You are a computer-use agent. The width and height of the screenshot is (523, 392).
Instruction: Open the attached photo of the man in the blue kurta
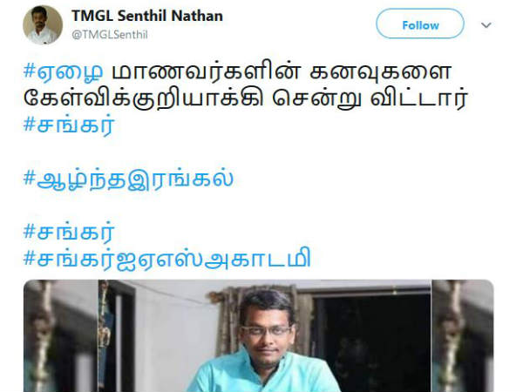coord(259,335)
